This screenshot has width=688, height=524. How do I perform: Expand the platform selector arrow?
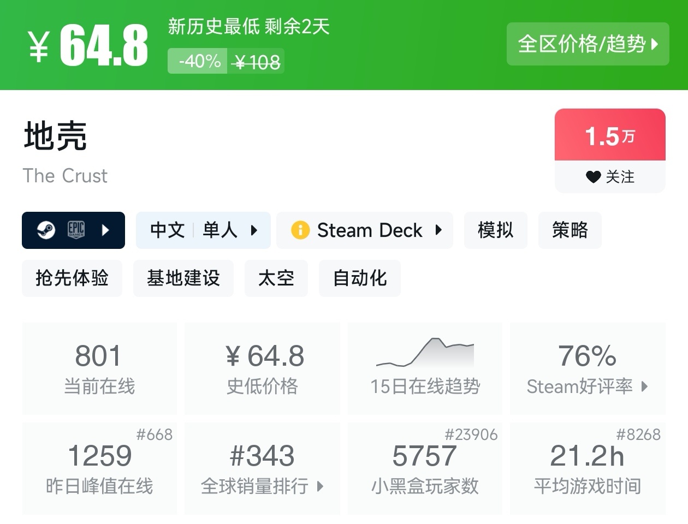tap(106, 230)
